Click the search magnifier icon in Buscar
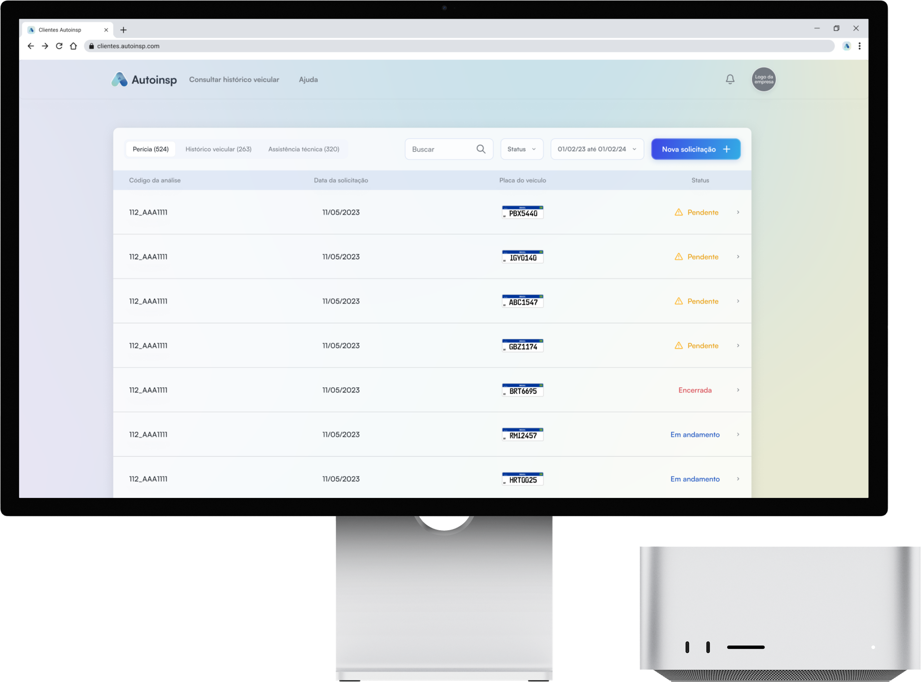The image size is (921, 682). click(x=481, y=149)
